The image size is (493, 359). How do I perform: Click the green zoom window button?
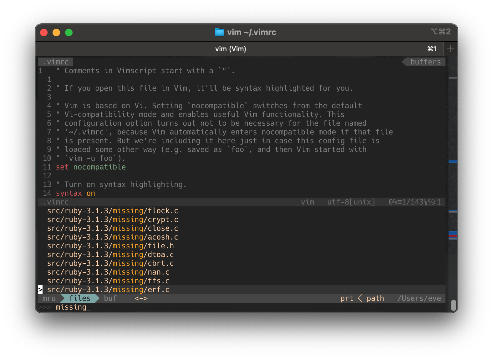[x=69, y=33]
